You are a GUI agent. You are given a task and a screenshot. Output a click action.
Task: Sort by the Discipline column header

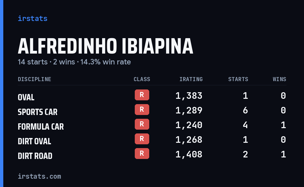point(34,79)
